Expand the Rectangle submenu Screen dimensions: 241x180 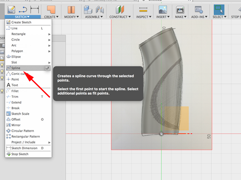click(x=28, y=34)
